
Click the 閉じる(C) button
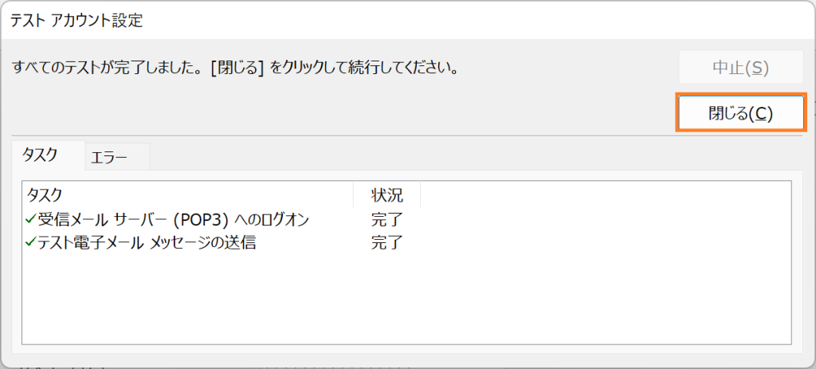(x=741, y=112)
